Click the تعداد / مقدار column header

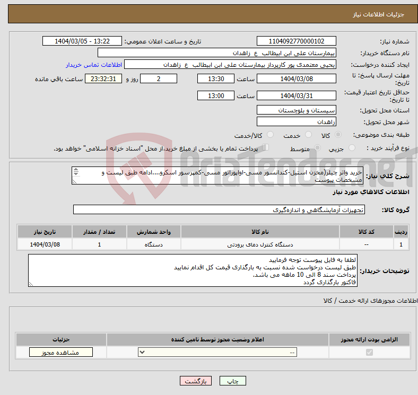(99, 232)
